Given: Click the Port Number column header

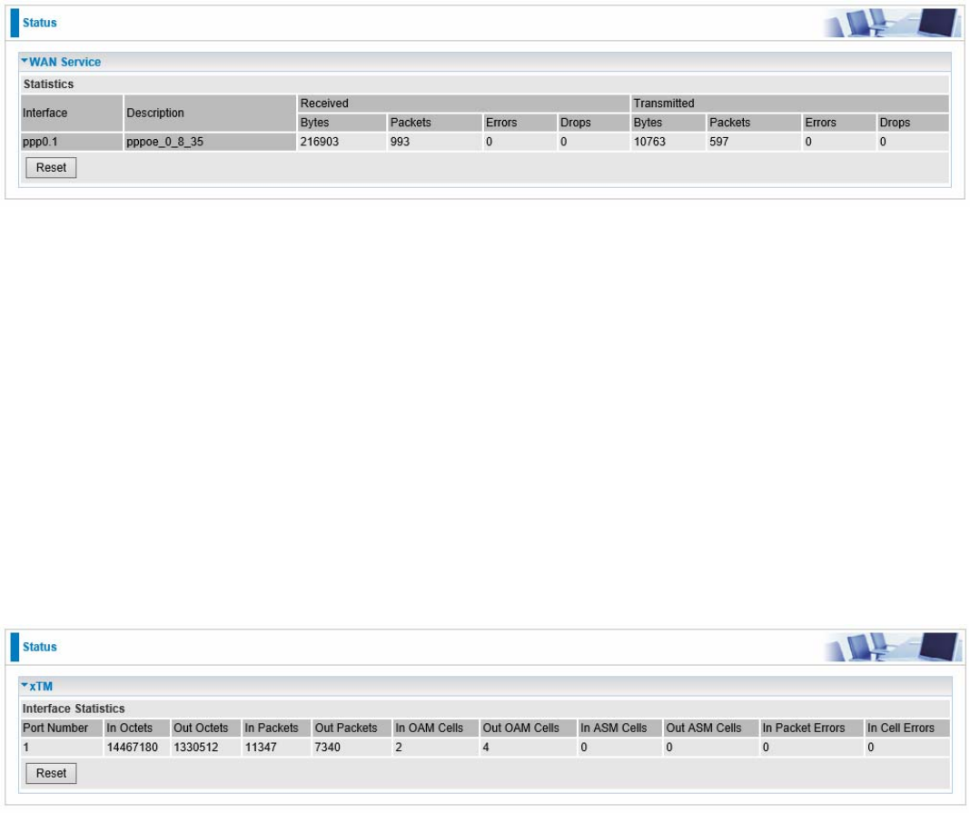Looking at the screenshot, I should [x=61, y=729].
